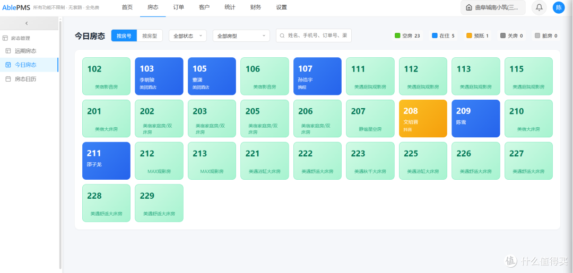Open occupied room 107 孙浩宇

[318, 76]
